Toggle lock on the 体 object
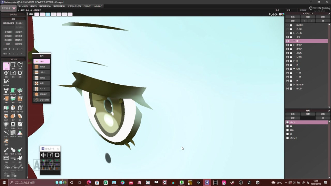The image size is (331, 186). pos(291,81)
